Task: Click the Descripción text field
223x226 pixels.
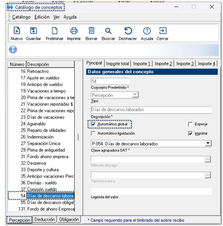Action: click(151, 110)
